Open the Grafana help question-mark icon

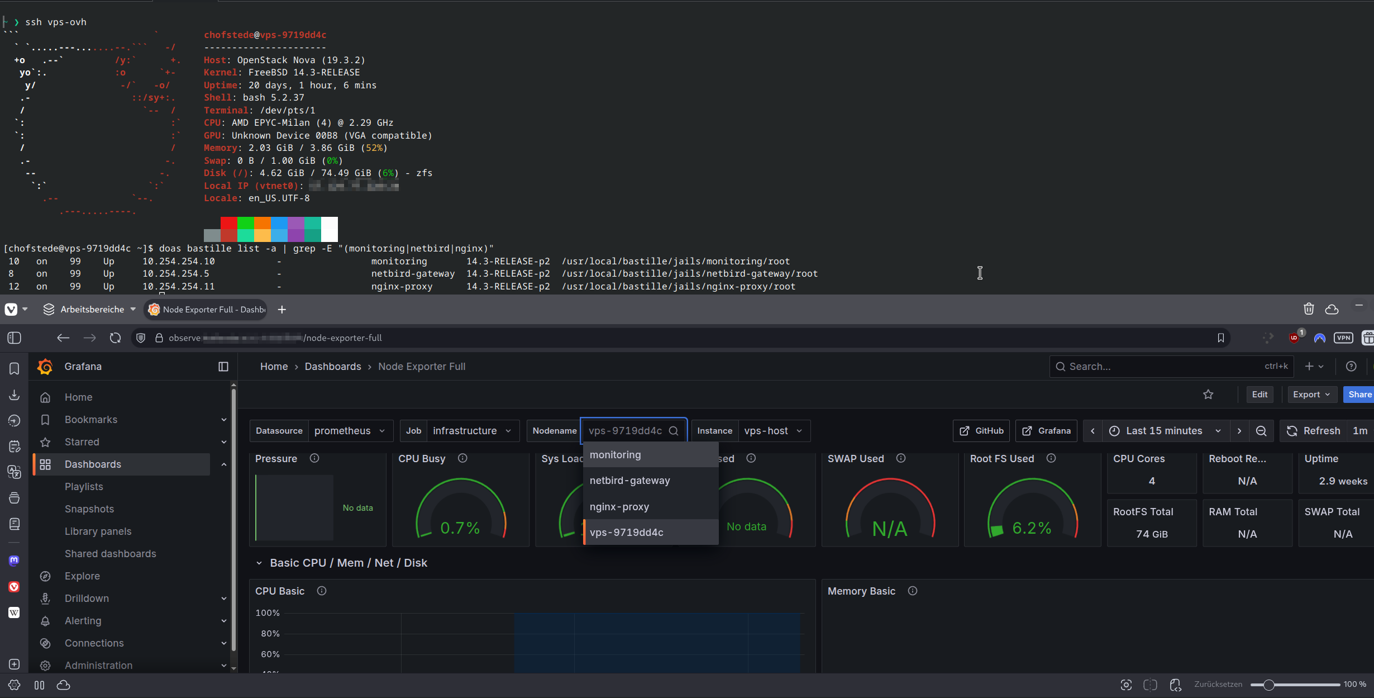point(1351,367)
